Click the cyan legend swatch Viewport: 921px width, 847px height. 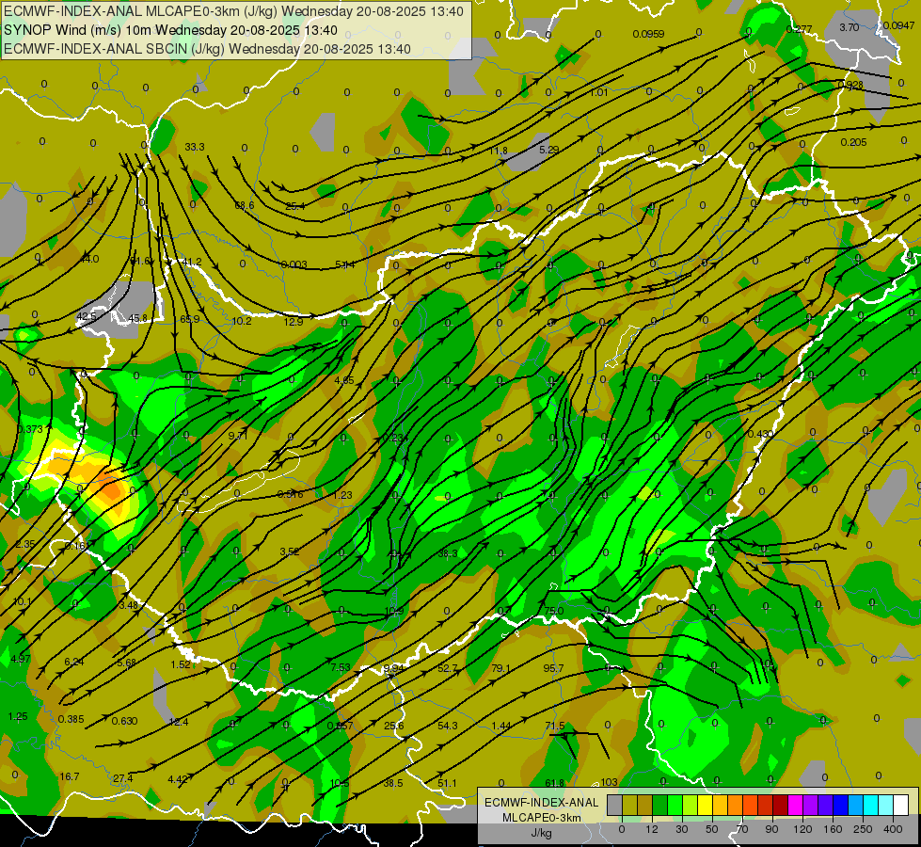(x=870, y=805)
